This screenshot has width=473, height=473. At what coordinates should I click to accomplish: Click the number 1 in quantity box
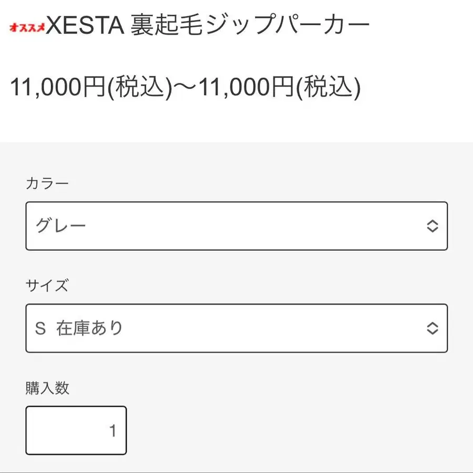pos(112,430)
